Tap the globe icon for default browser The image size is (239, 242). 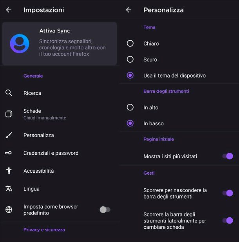(9, 209)
